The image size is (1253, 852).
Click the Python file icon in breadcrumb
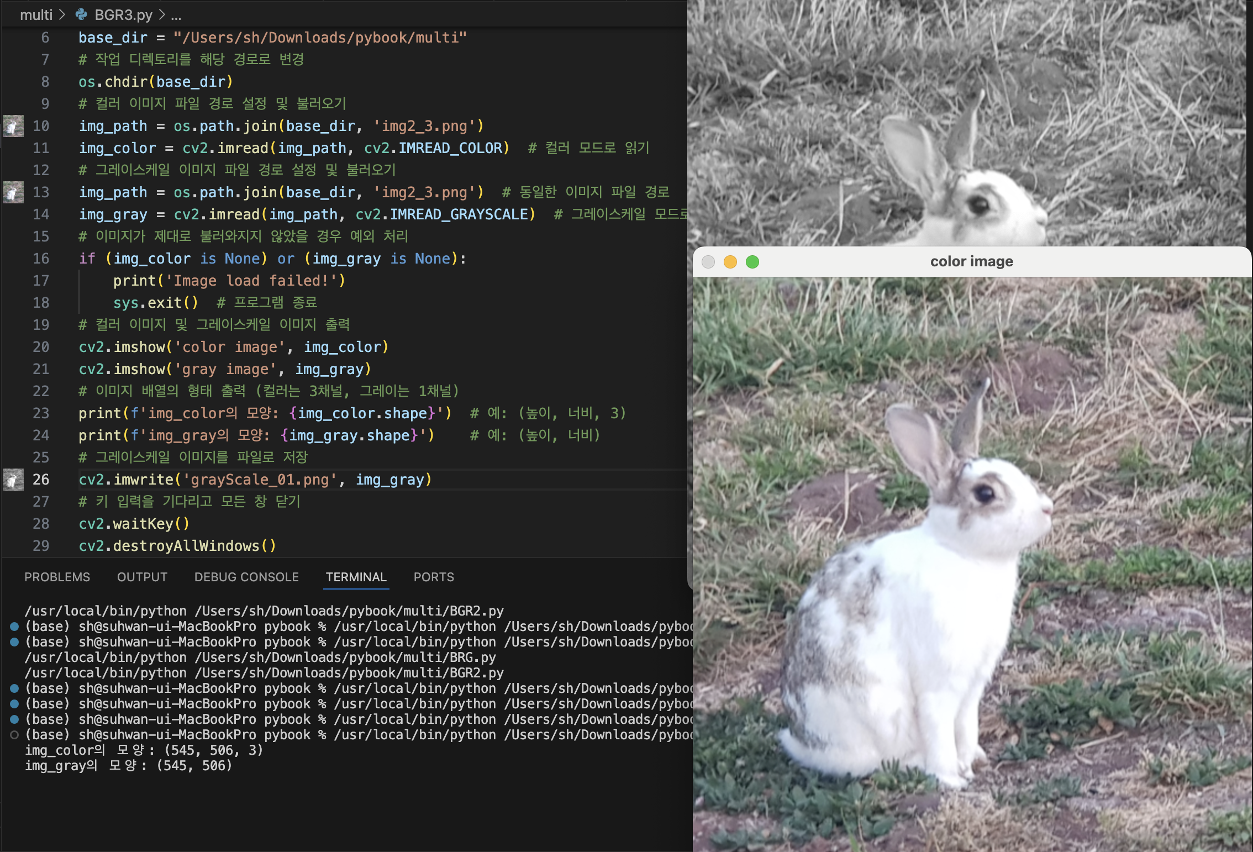(x=81, y=14)
